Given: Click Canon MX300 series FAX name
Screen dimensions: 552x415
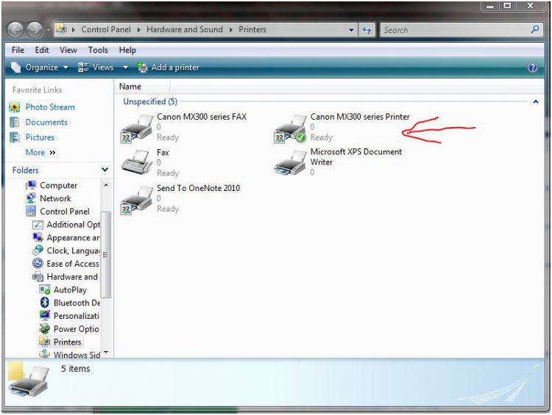Looking at the screenshot, I should coord(202,117).
